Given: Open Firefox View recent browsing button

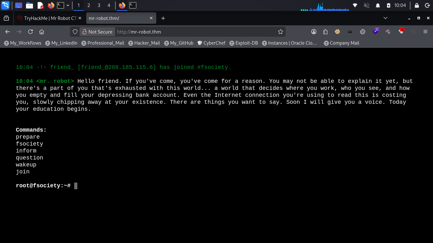Looking at the screenshot, I should [x=6, y=18].
